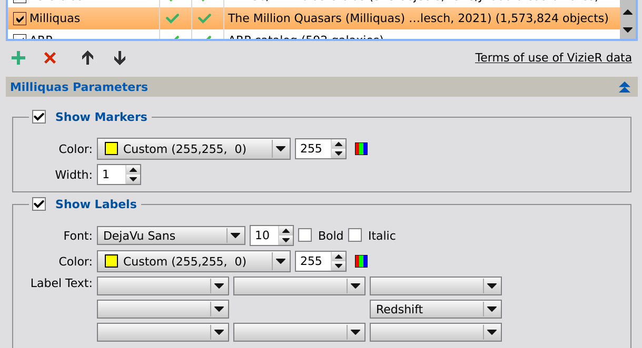This screenshot has width=642, height=348.
Task: Toggle the Show Labels checkbox
Action: click(39, 204)
